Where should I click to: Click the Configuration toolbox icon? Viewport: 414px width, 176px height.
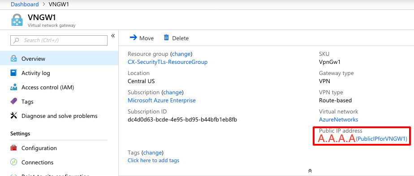[x=13, y=148]
